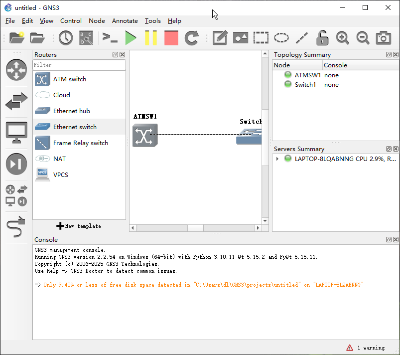Select ATMSW1 row in Topology Summary
This screenshot has height=355, width=400.
336,75
